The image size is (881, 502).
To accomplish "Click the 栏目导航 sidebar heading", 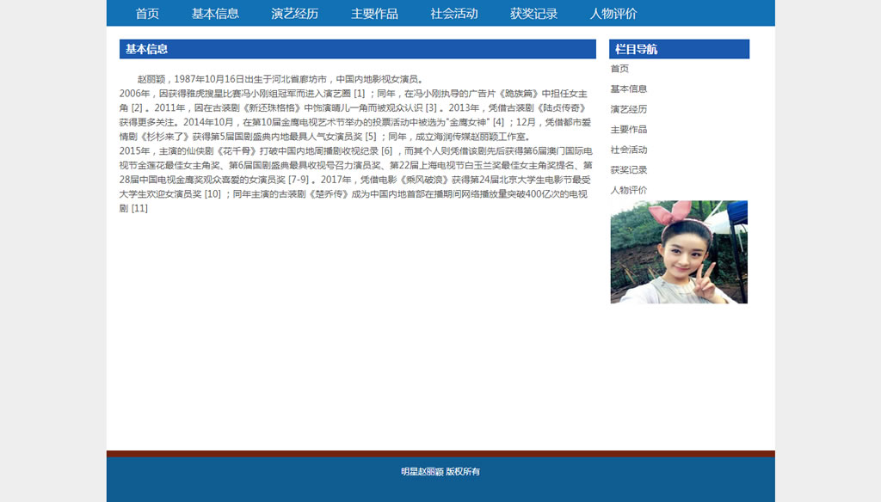I will 679,49.
